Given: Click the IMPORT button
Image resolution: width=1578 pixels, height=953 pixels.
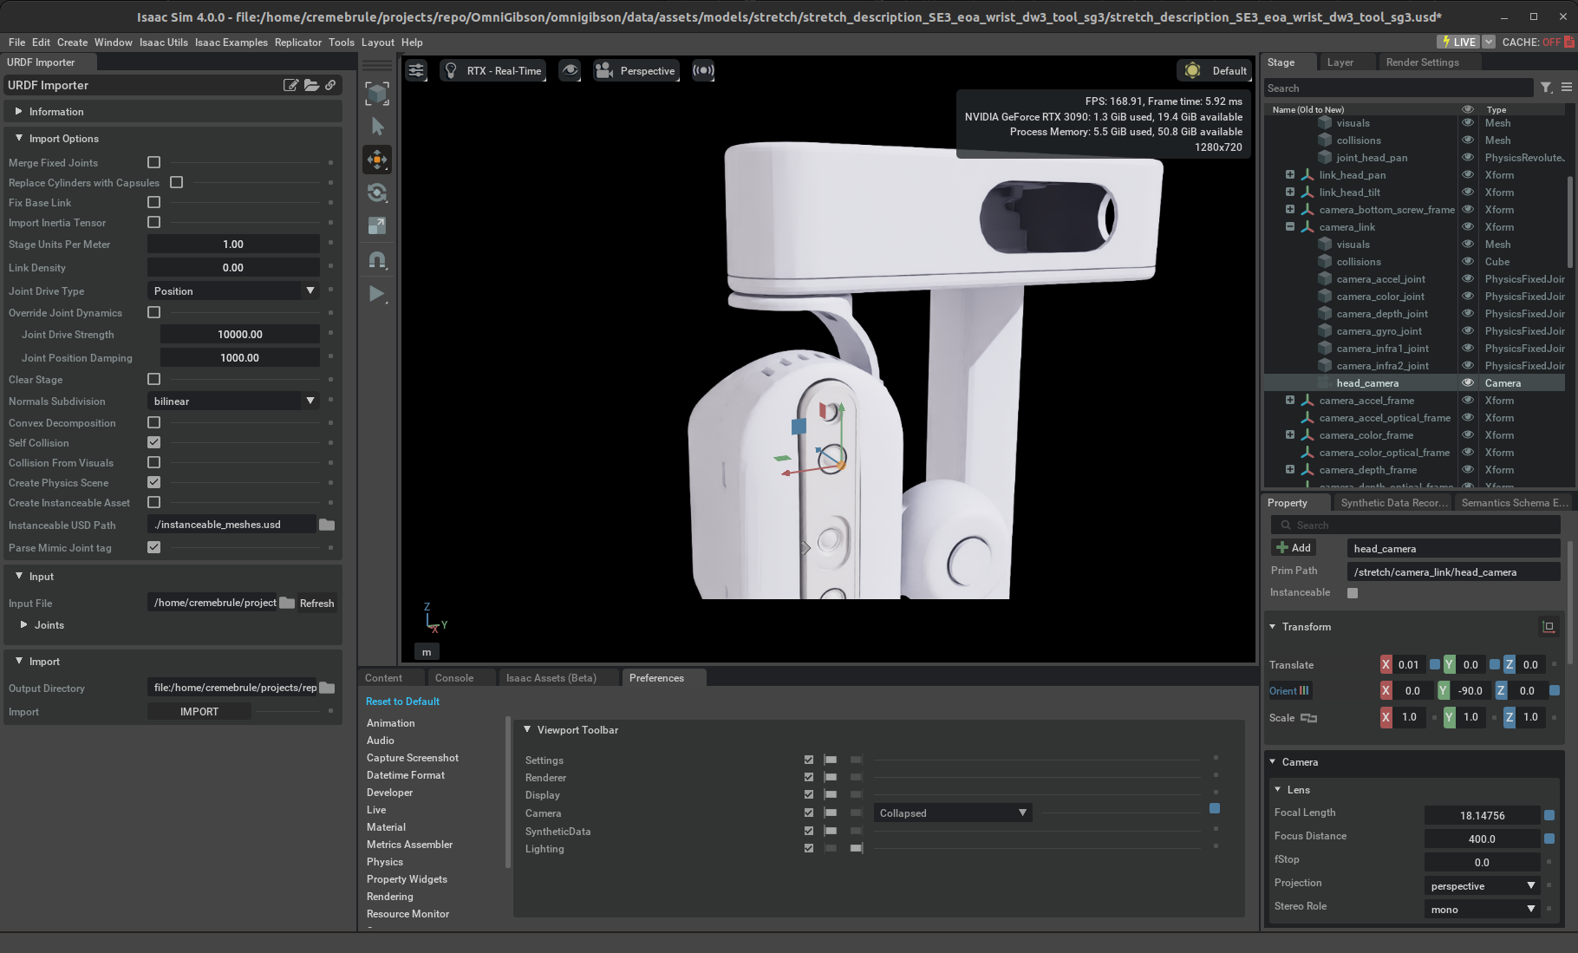Looking at the screenshot, I should click(199, 711).
